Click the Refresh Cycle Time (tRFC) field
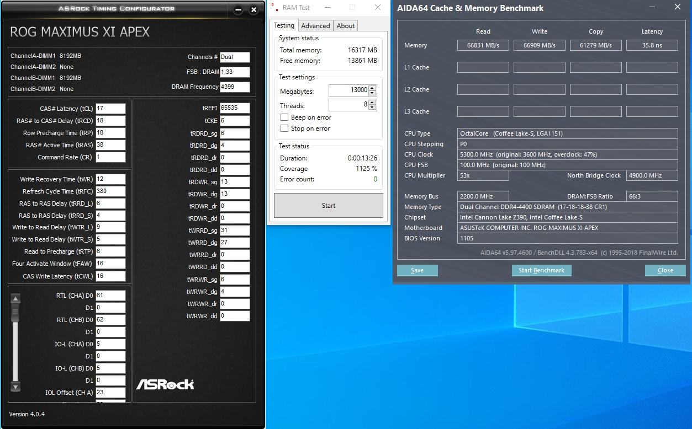The image size is (692, 429). tap(110, 191)
